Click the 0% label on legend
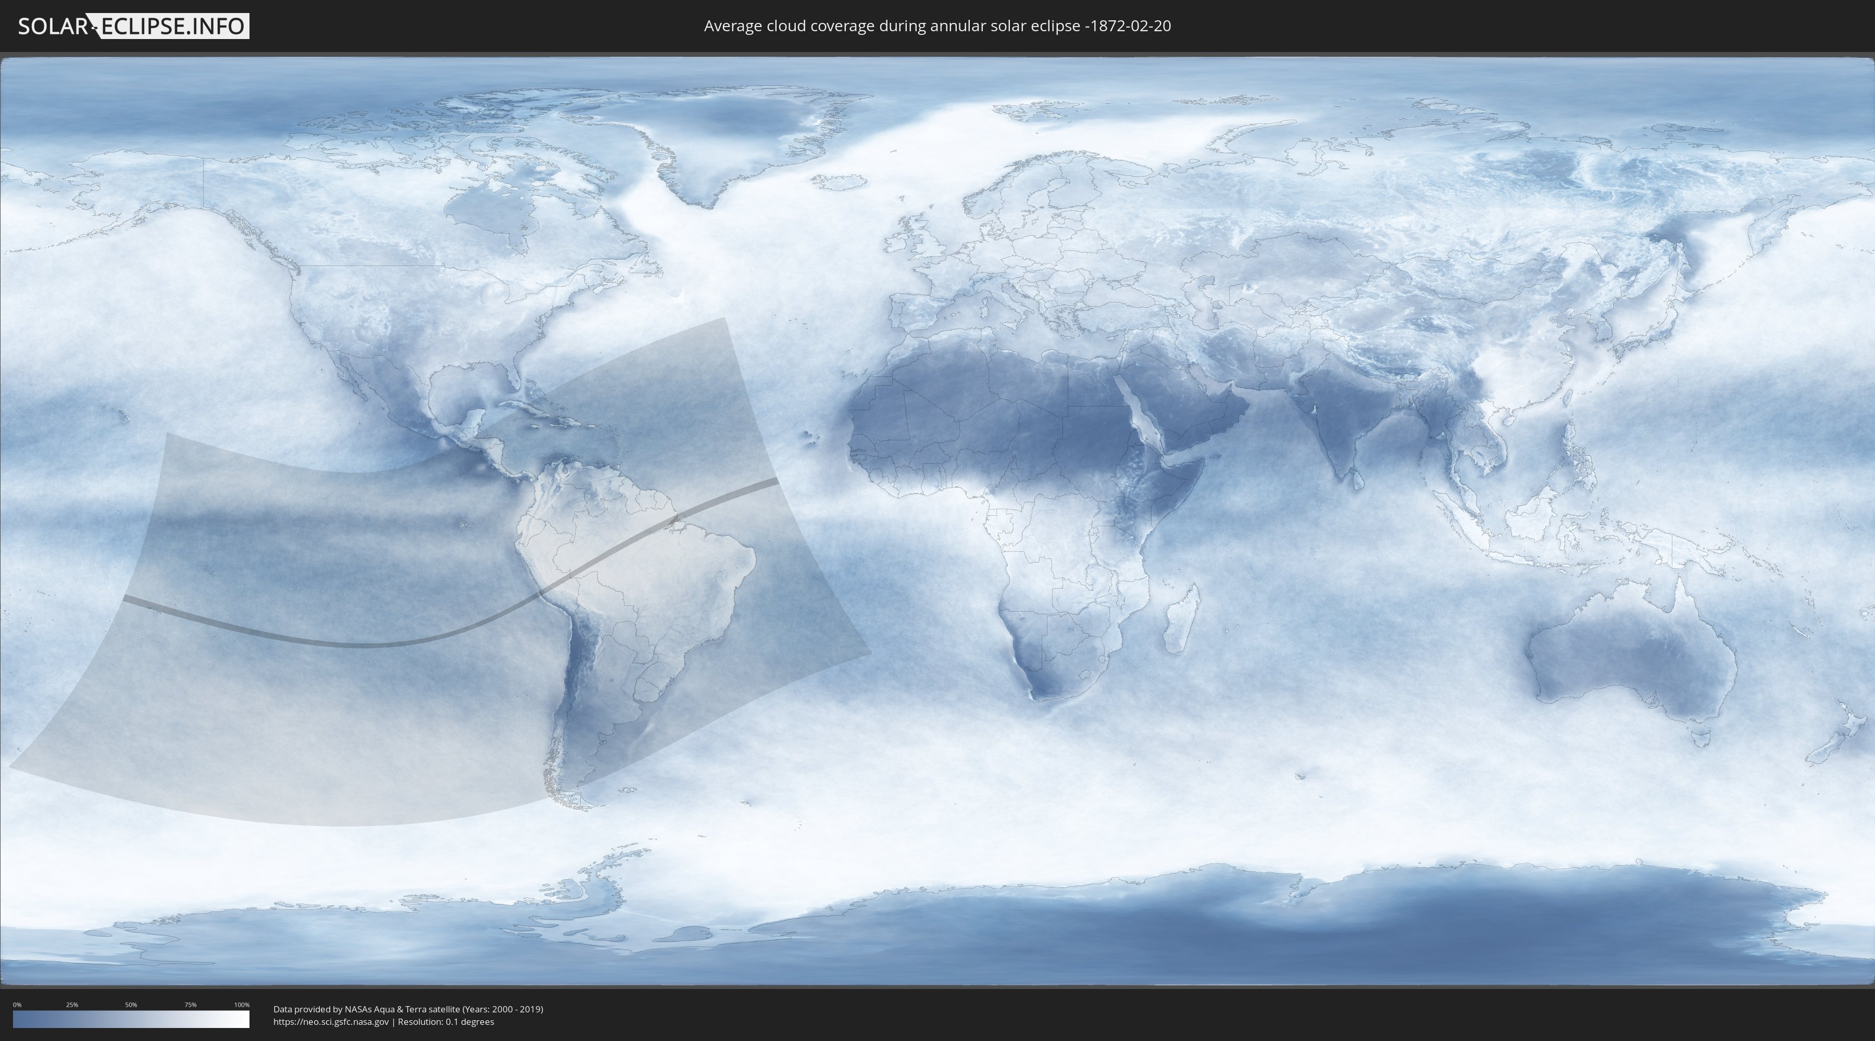Viewport: 1875px width, 1041px height. (17, 1005)
